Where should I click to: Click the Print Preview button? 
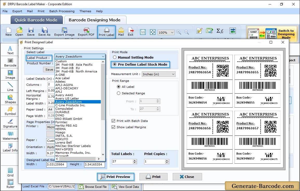point(115,177)
